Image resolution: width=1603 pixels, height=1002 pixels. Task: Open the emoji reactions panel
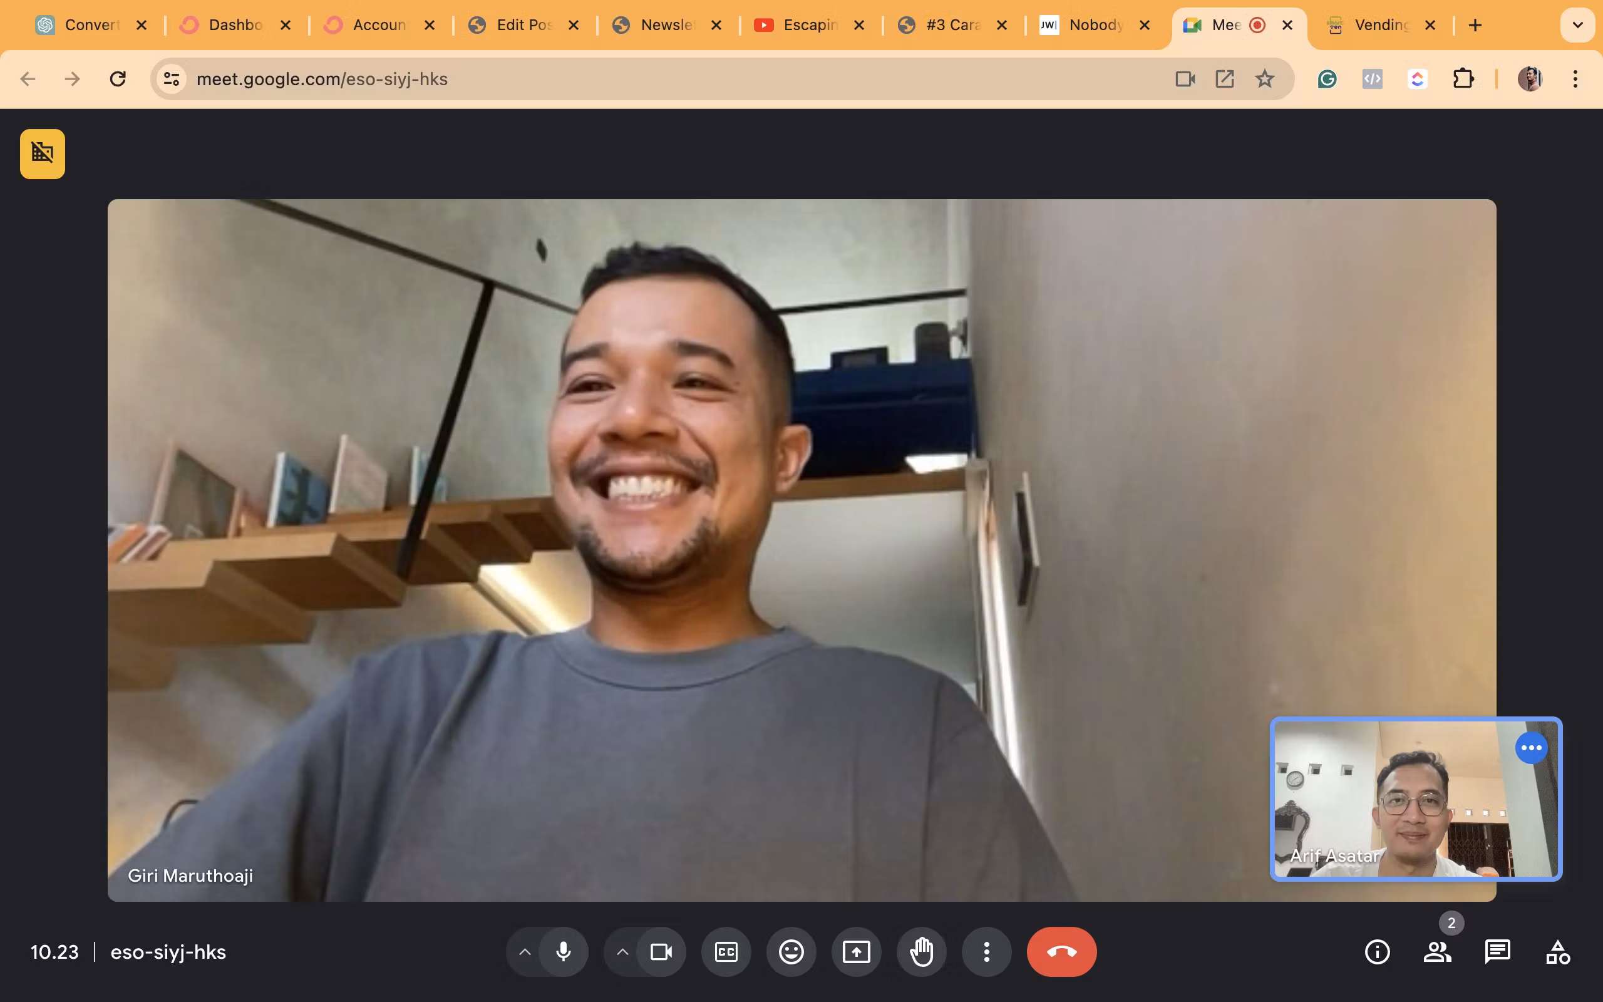[x=791, y=952]
